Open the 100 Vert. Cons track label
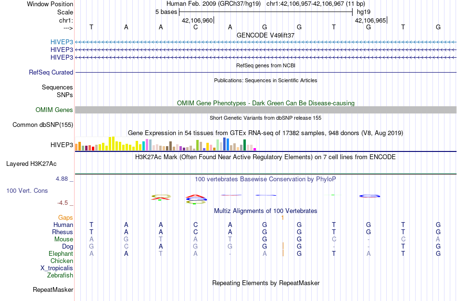Screen dimensions: 457x301 [x=27, y=190]
